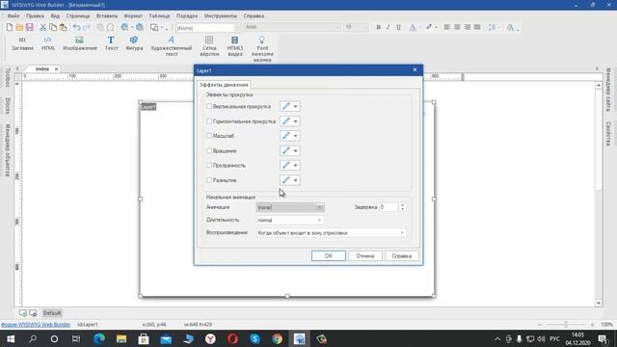Click the Open folder toolbar icon
617x347 pixels.
point(19,27)
